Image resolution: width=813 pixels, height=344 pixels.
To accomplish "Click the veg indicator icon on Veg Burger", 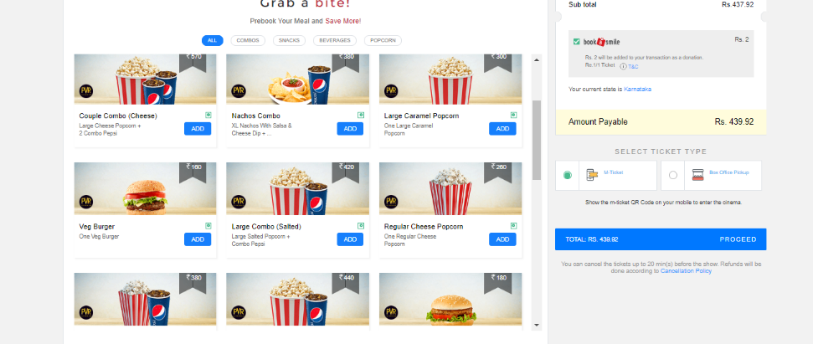I will coord(208,226).
